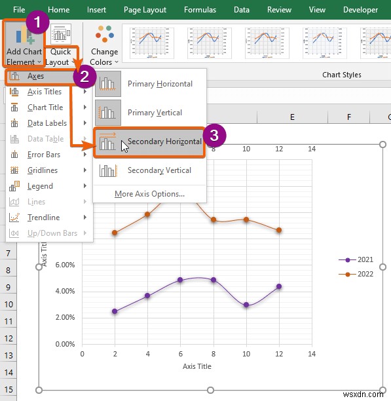This screenshot has width=391, height=401.
Task: Click the Add Chart Element icon
Action: (x=25, y=35)
